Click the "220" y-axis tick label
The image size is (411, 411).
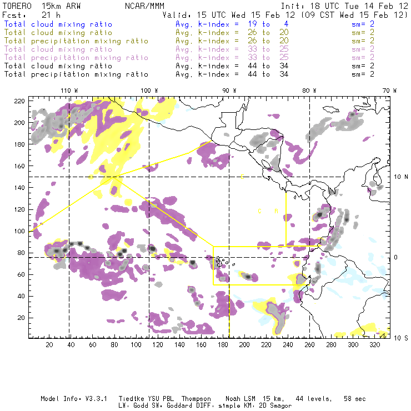tap(19, 101)
